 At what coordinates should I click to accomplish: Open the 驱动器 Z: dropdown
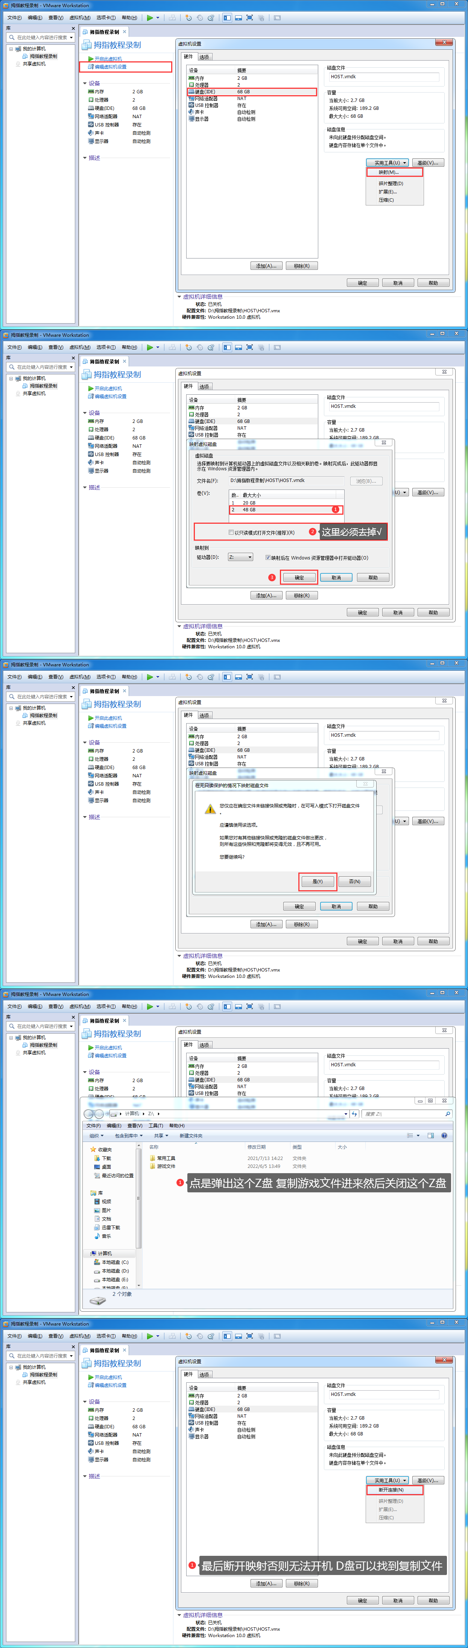(241, 557)
